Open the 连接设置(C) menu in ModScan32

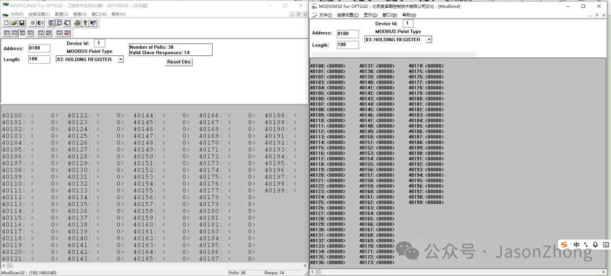tap(39, 14)
